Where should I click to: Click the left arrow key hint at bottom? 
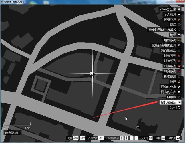[132, 138]
